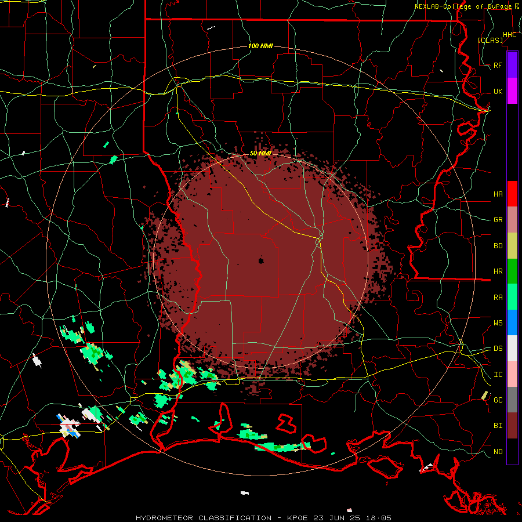
Task: Click the BI dark red legend swatch
Action: tap(512, 426)
